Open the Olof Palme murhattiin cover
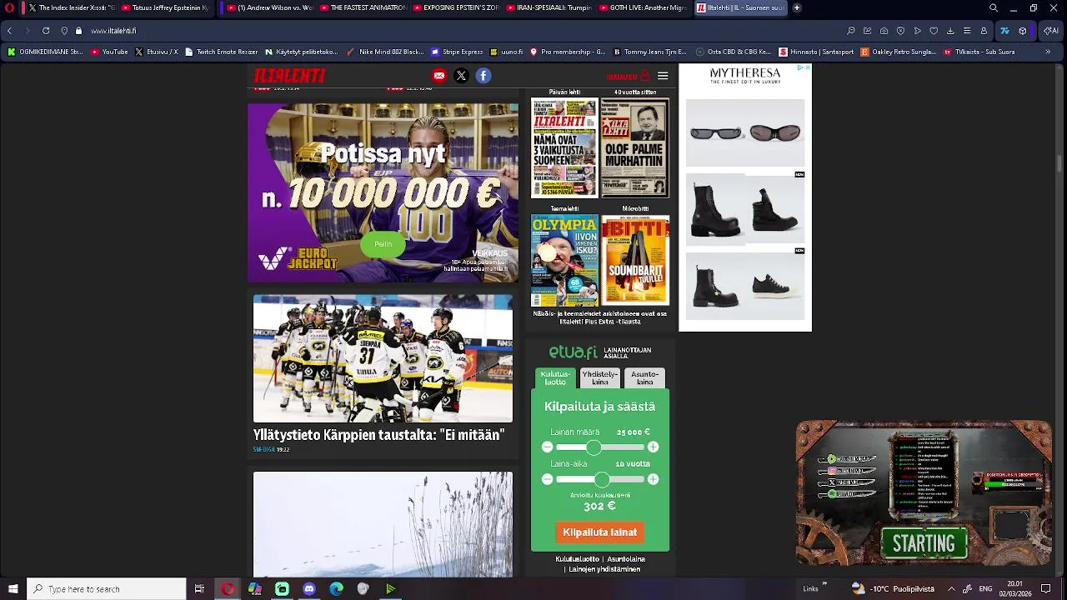Viewport: 1067px width, 600px height. pos(635,147)
